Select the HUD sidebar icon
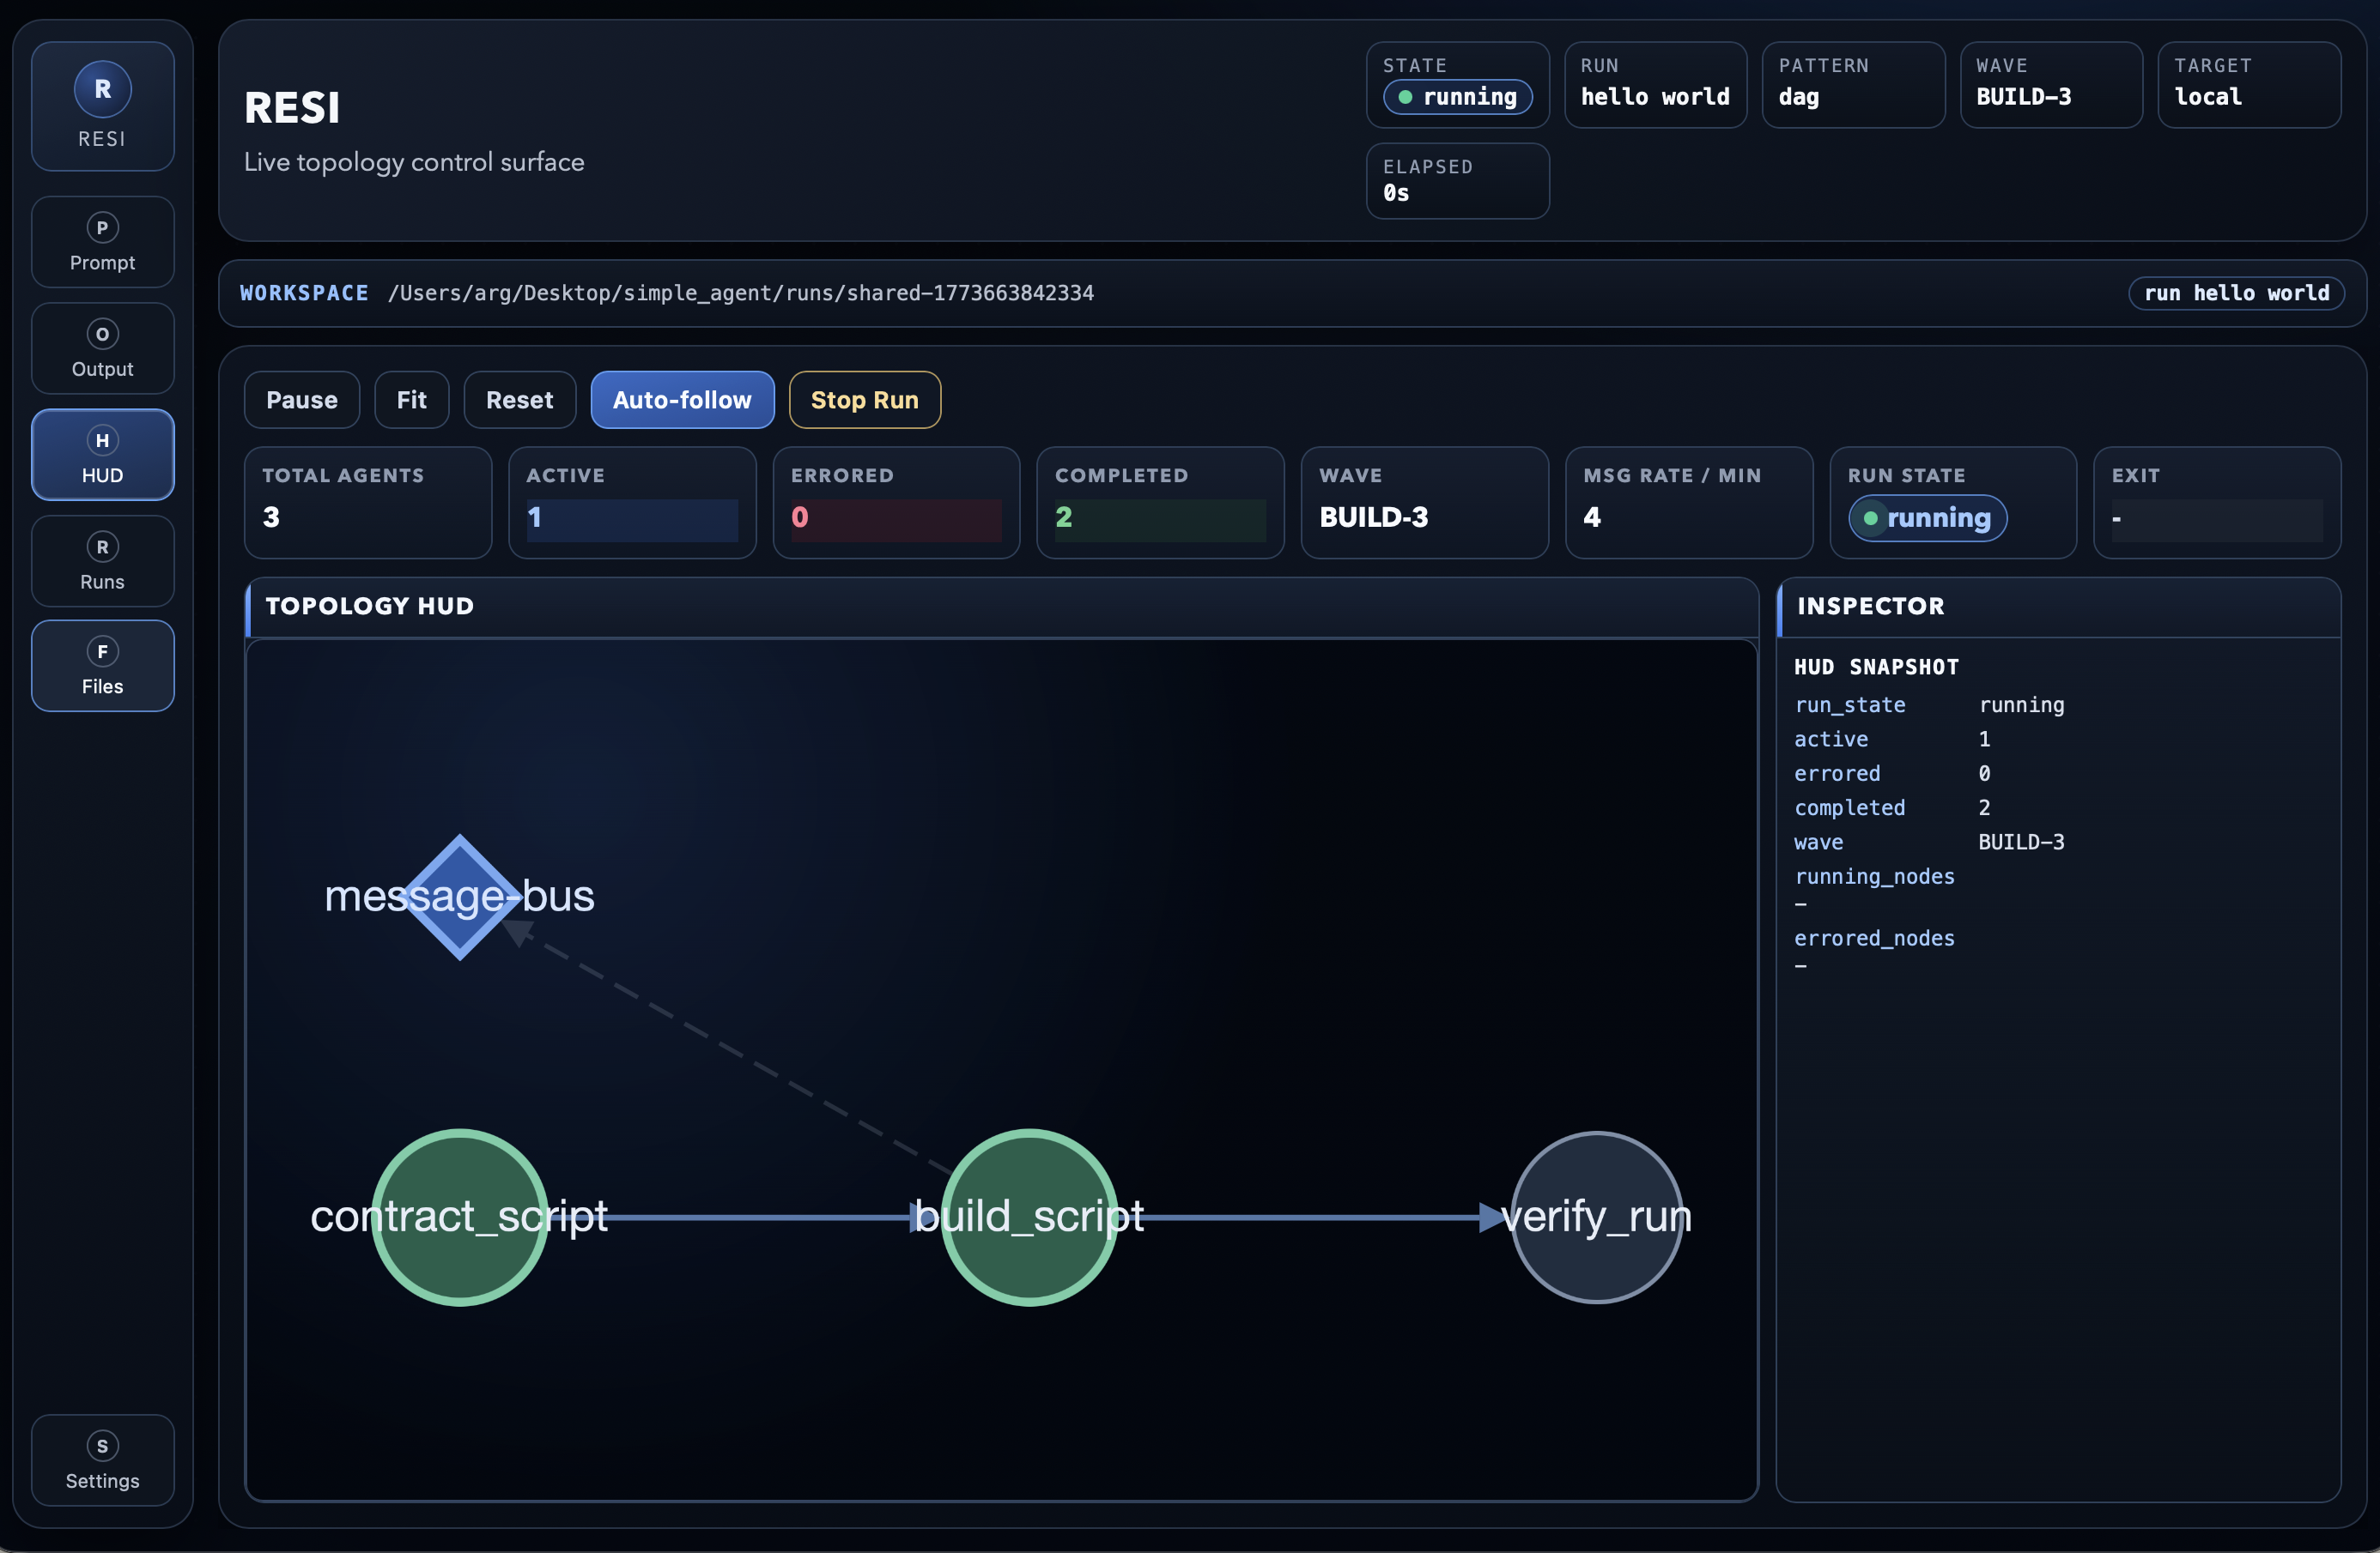2380x1553 pixels. coord(102,441)
